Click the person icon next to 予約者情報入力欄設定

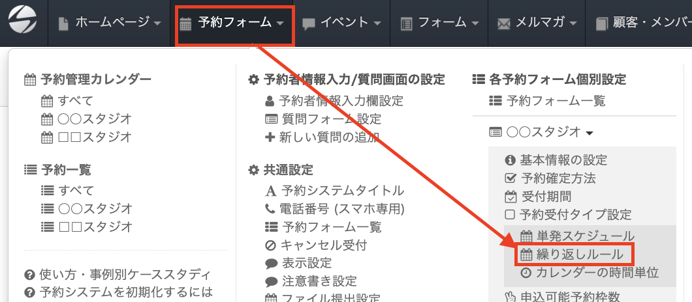270,102
